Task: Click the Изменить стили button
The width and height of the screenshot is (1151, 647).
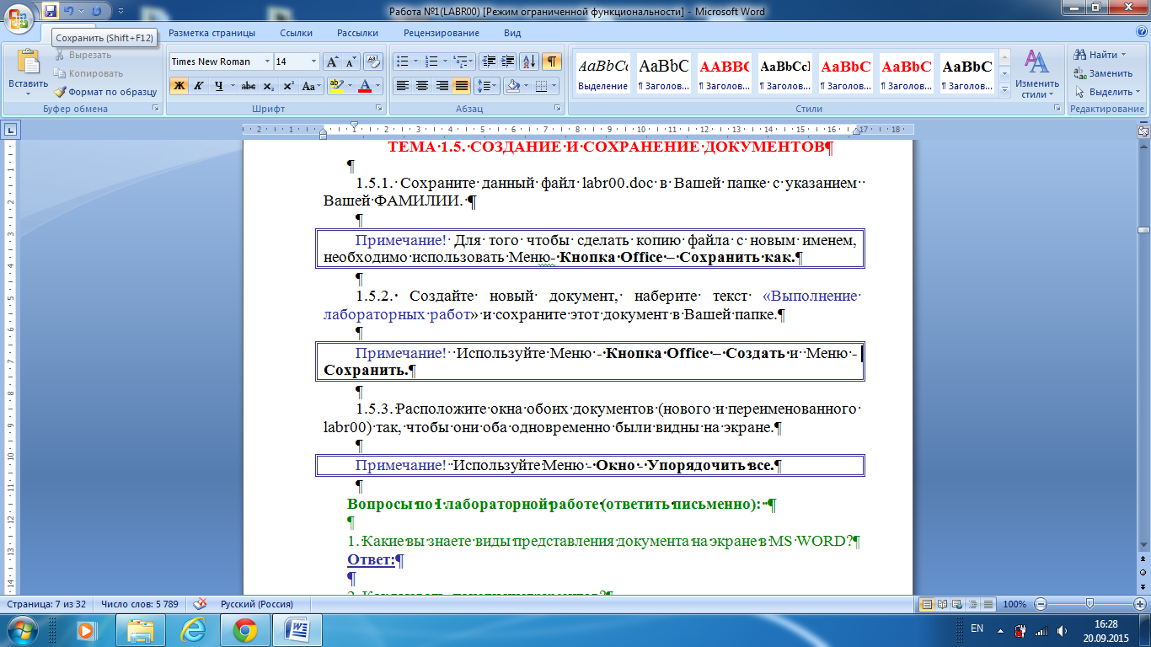Action: pos(1037,74)
